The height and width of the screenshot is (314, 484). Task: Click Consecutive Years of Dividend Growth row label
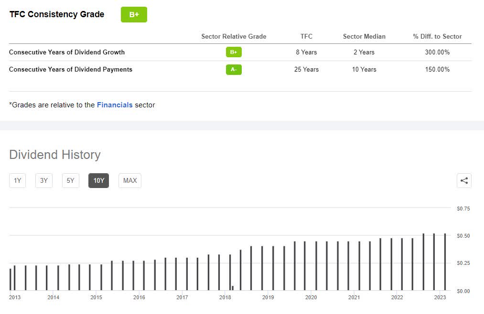(x=67, y=52)
